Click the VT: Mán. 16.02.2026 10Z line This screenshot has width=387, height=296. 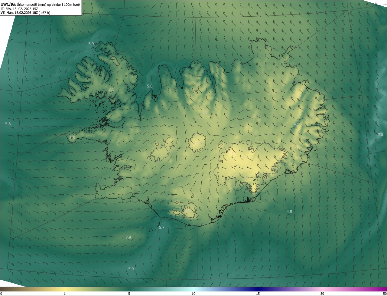(x=25, y=13)
